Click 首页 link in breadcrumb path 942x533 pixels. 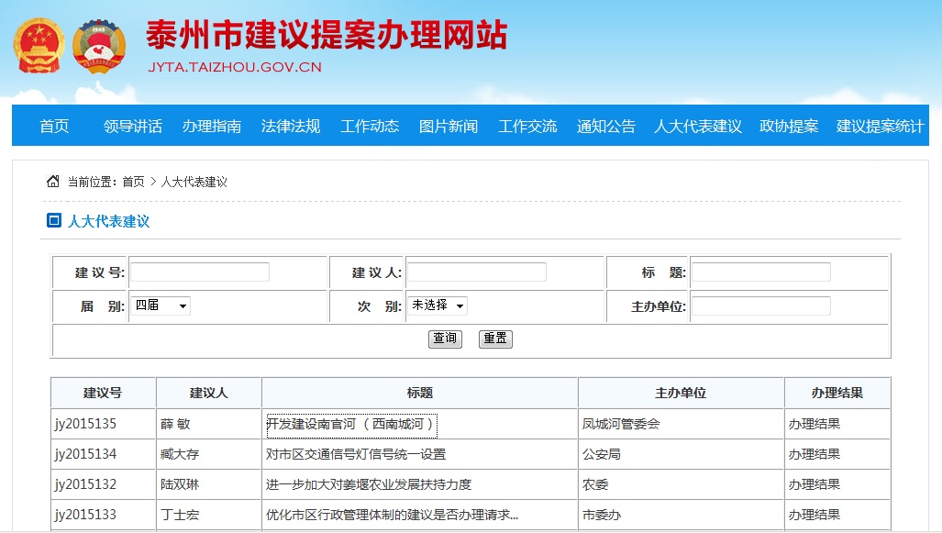tap(133, 182)
